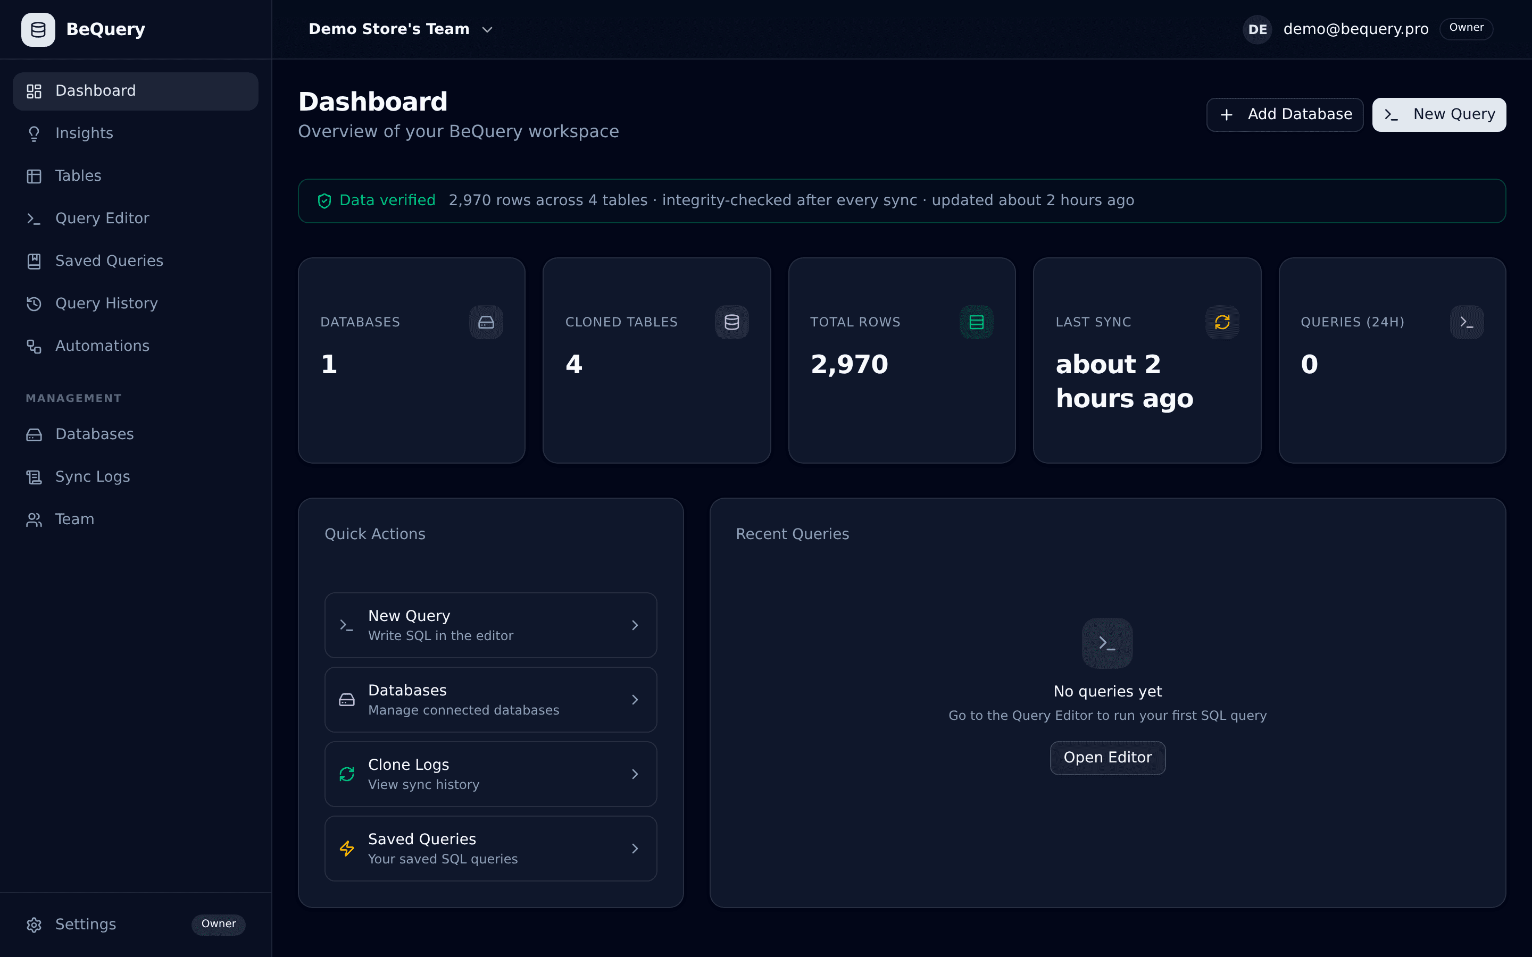The width and height of the screenshot is (1532, 957).
Task: Open Automations from the sidebar
Action: point(136,346)
